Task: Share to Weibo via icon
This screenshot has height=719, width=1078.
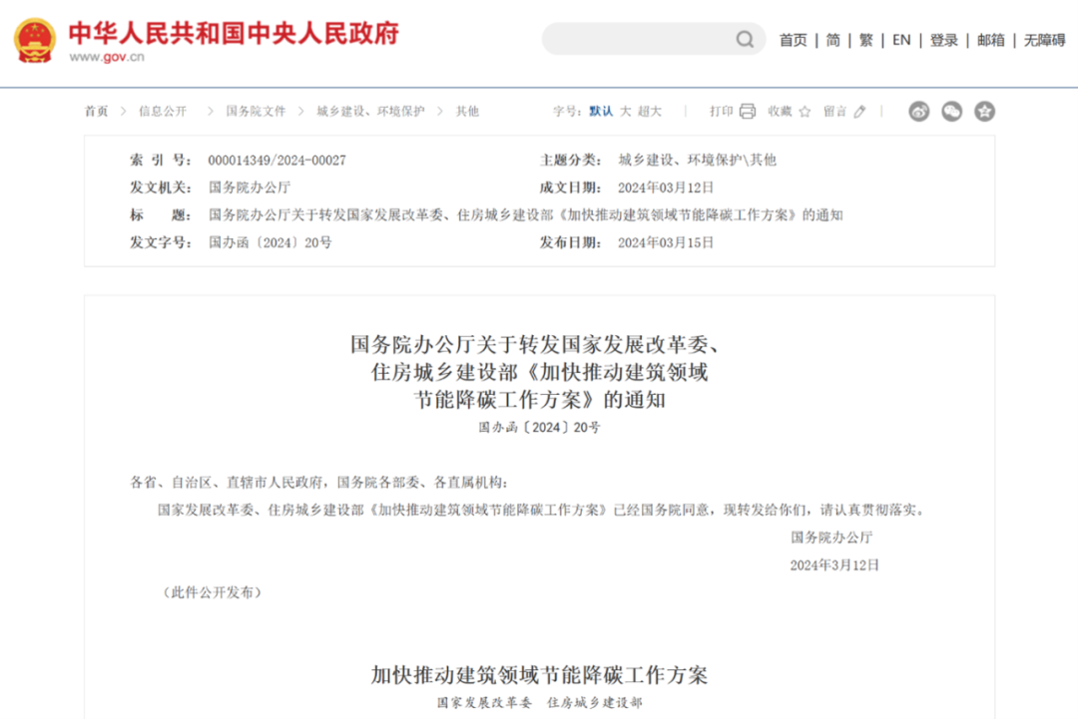Action: (918, 112)
